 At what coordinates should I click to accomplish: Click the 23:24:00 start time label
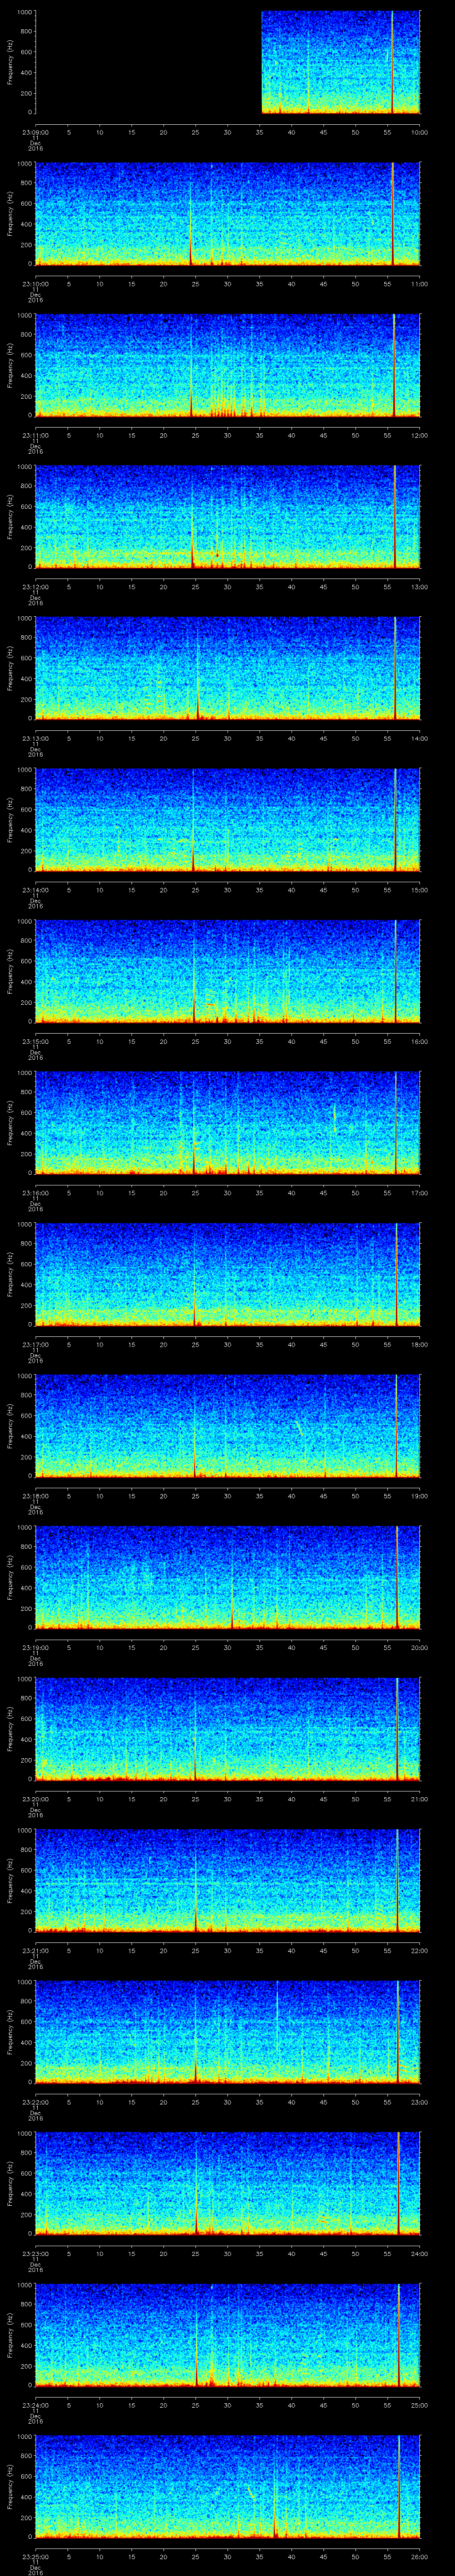click(35, 2405)
